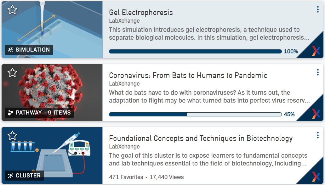This screenshot has height=185, width=325.
Task: Click LabXchange X logo on Coronavirus card
Action: (x=316, y=114)
